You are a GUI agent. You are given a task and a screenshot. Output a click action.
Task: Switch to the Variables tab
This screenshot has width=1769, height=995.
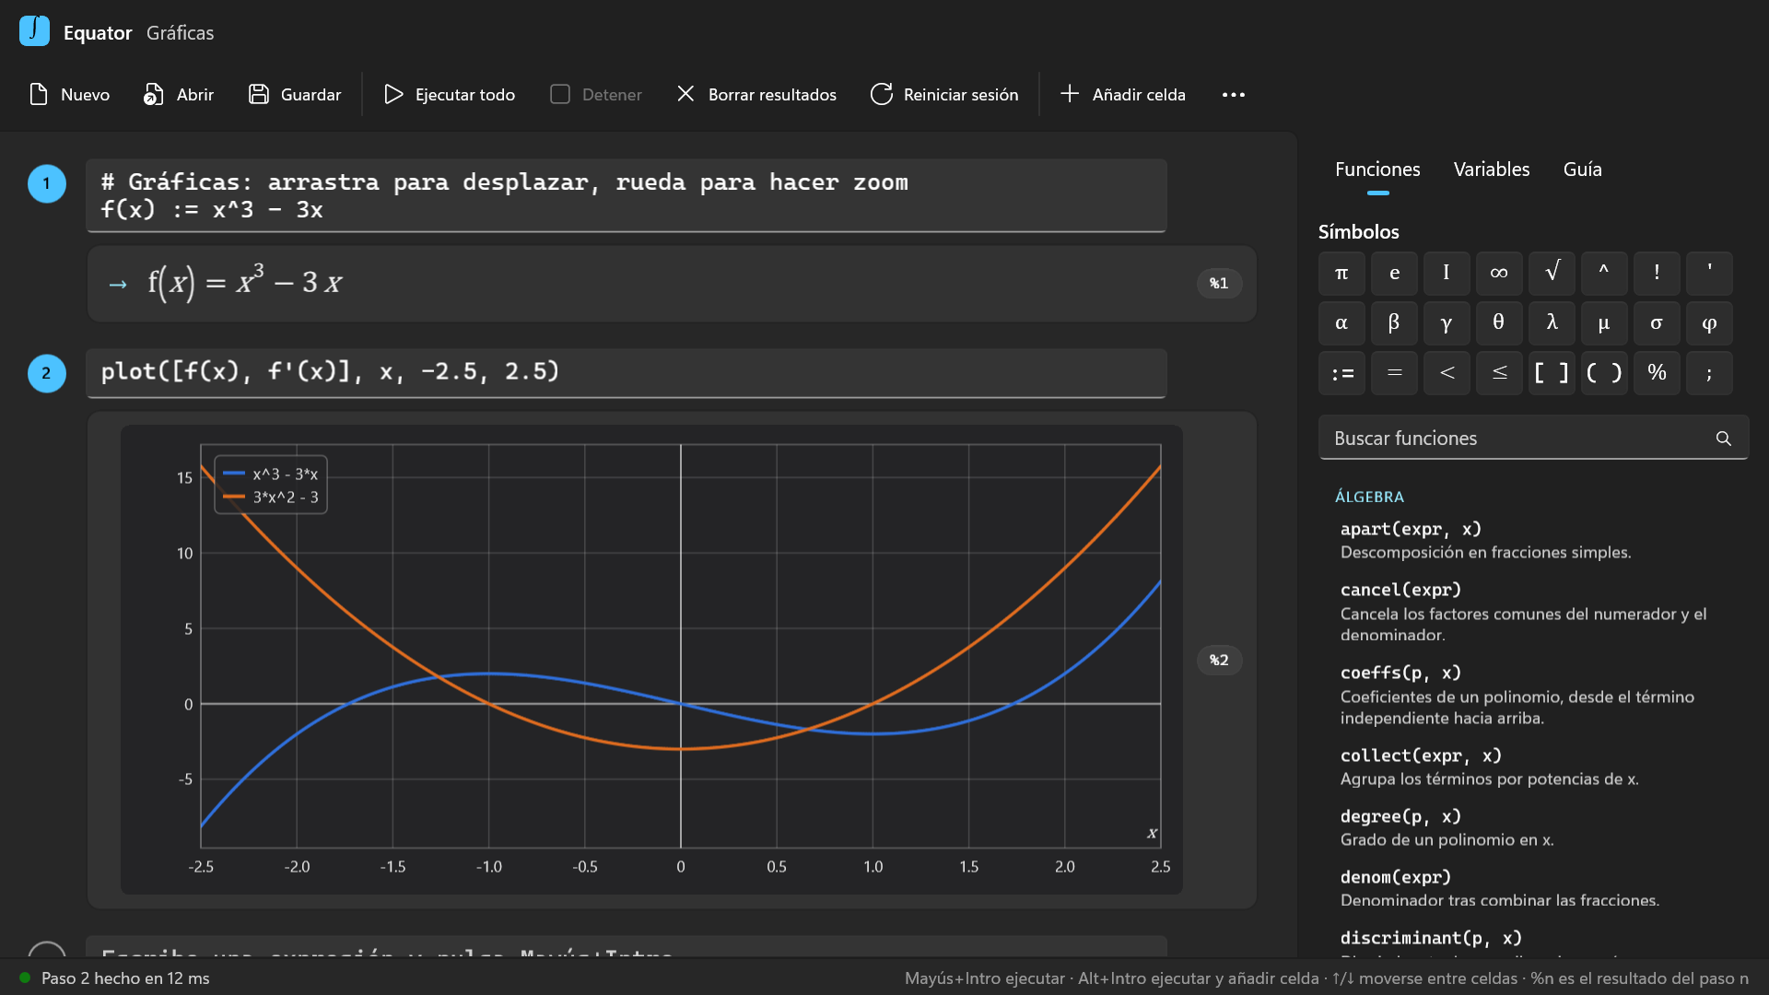point(1492,170)
